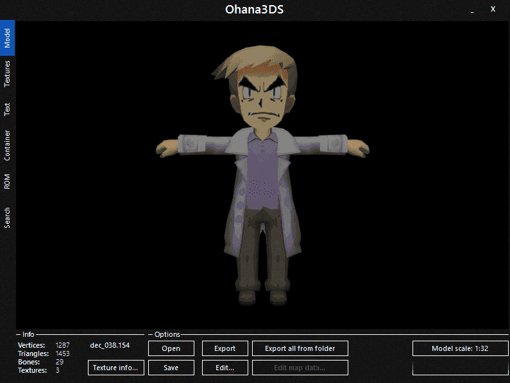This screenshot has width=510, height=383.
Task: Click the empty box below Model scale
Action: [460, 368]
